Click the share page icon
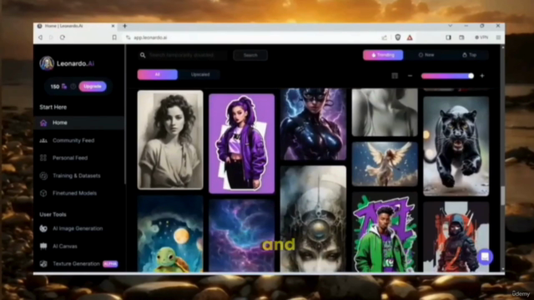The image size is (534, 300). 384,37
